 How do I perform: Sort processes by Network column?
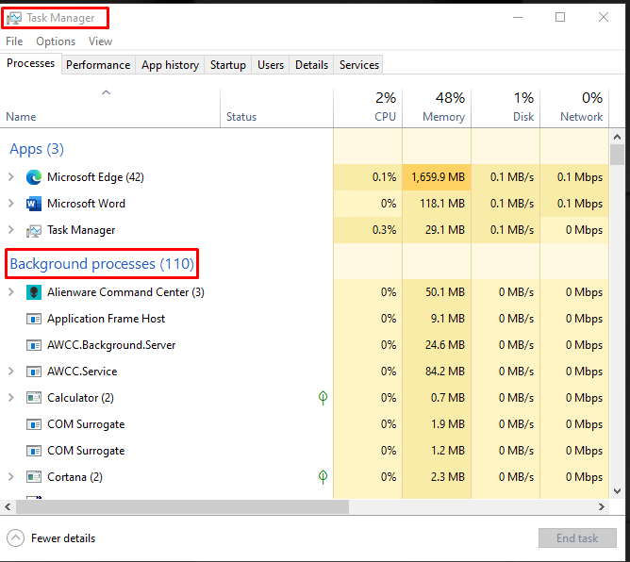pos(574,107)
